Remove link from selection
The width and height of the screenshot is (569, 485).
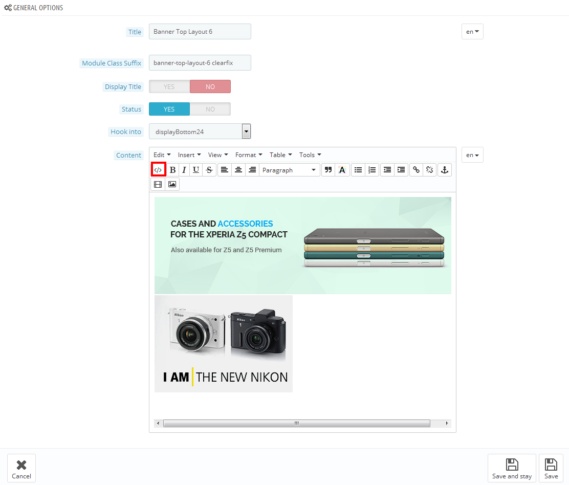430,170
